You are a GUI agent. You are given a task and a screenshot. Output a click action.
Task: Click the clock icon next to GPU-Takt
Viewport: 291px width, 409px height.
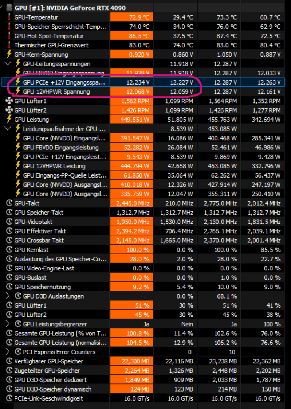tap(9, 203)
